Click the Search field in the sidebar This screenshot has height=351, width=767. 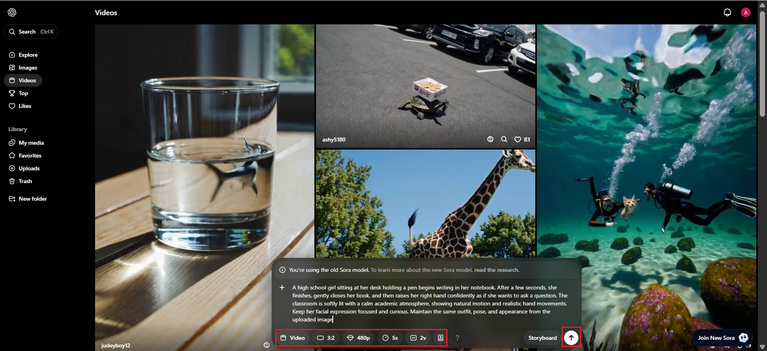click(x=31, y=32)
